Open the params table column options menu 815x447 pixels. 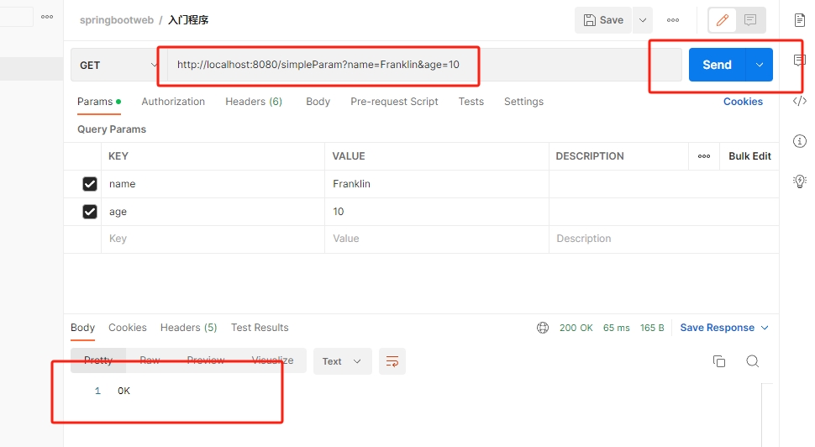pyautogui.click(x=704, y=156)
